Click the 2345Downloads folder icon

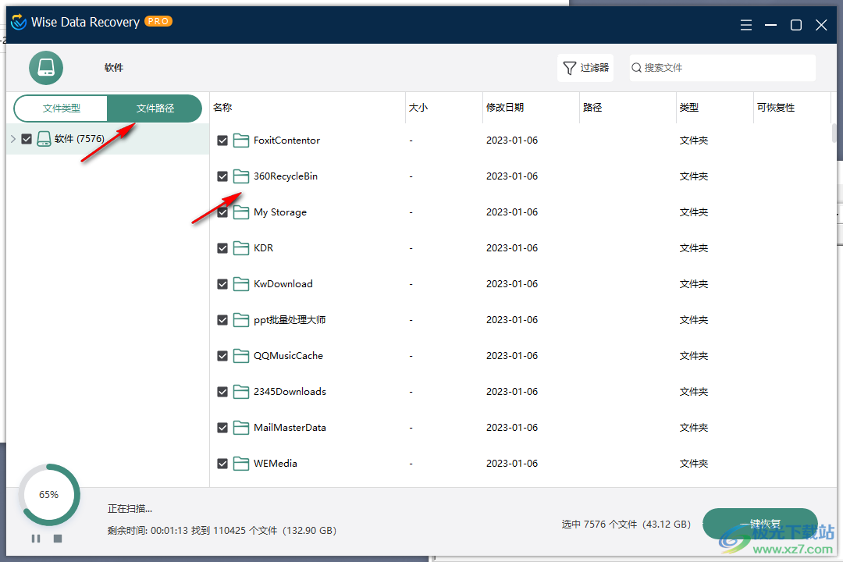coord(241,392)
